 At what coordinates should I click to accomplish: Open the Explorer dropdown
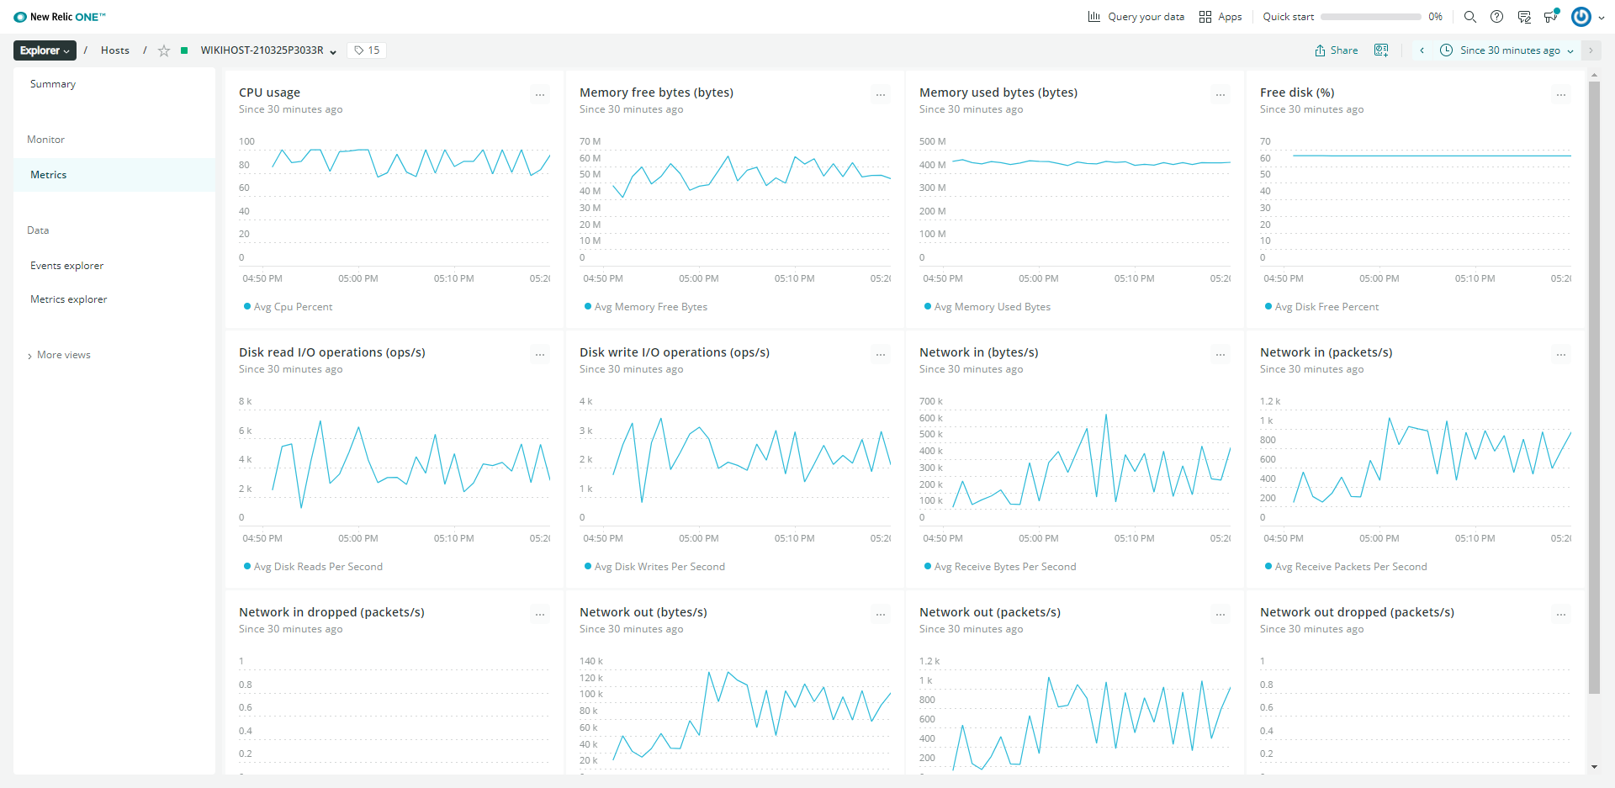click(45, 50)
